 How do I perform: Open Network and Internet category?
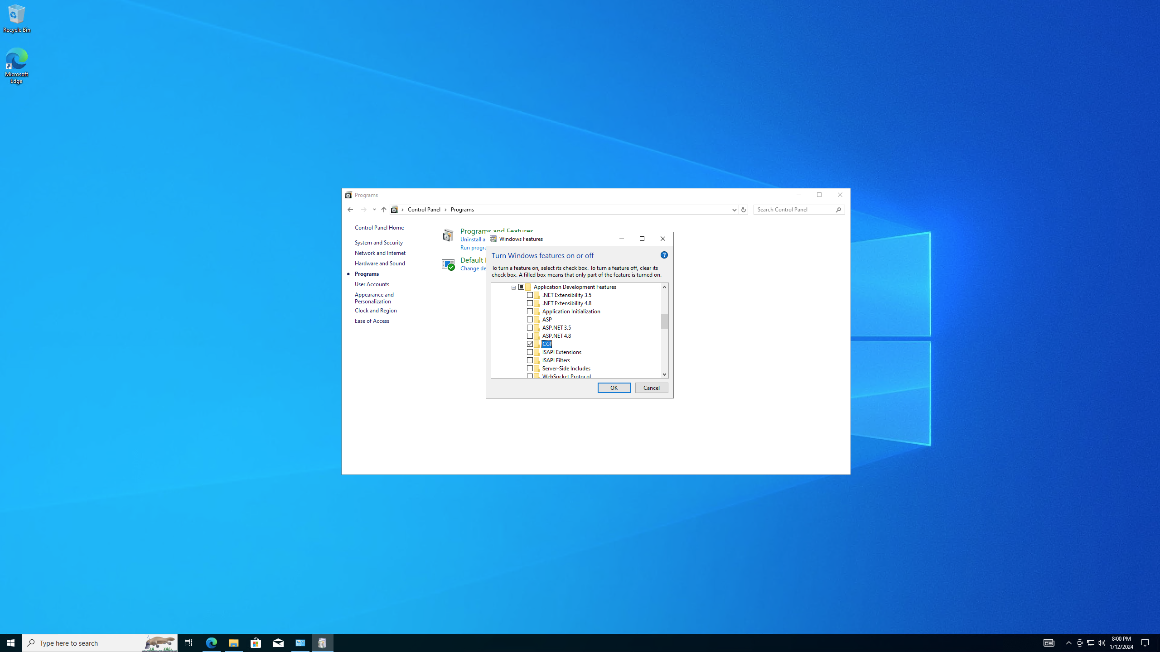pyautogui.click(x=380, y=253)
